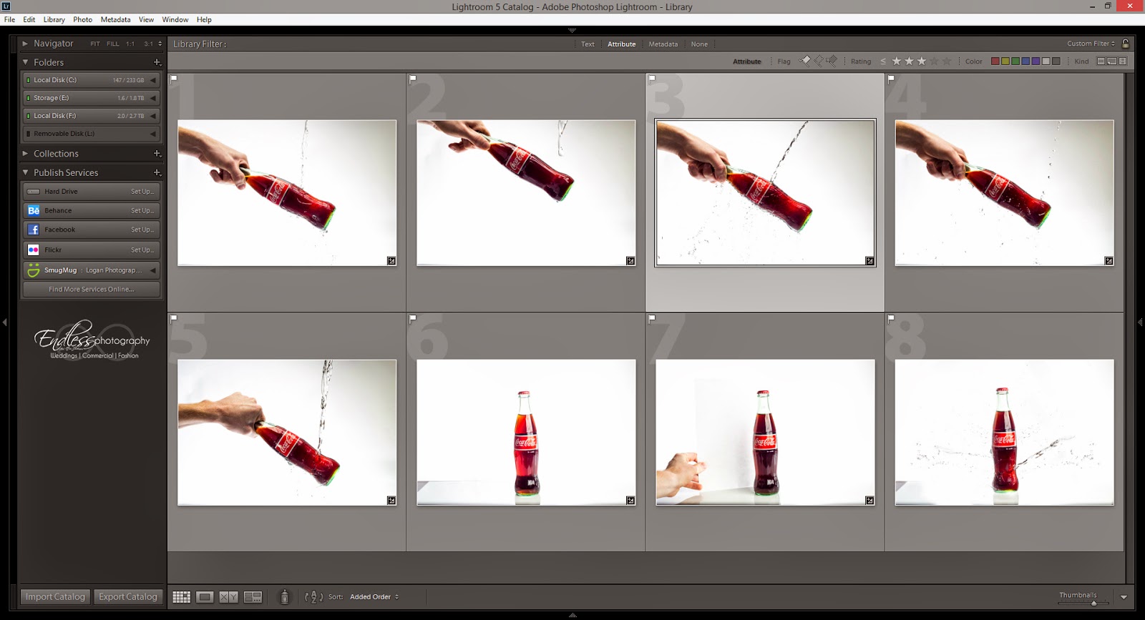
Task: Click the rating comparison (≤) symbol
Action: tap(883, 61)
